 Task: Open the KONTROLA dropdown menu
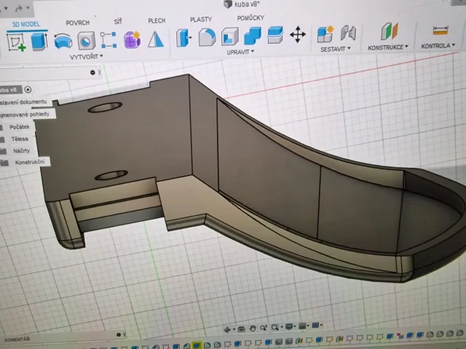438,46
